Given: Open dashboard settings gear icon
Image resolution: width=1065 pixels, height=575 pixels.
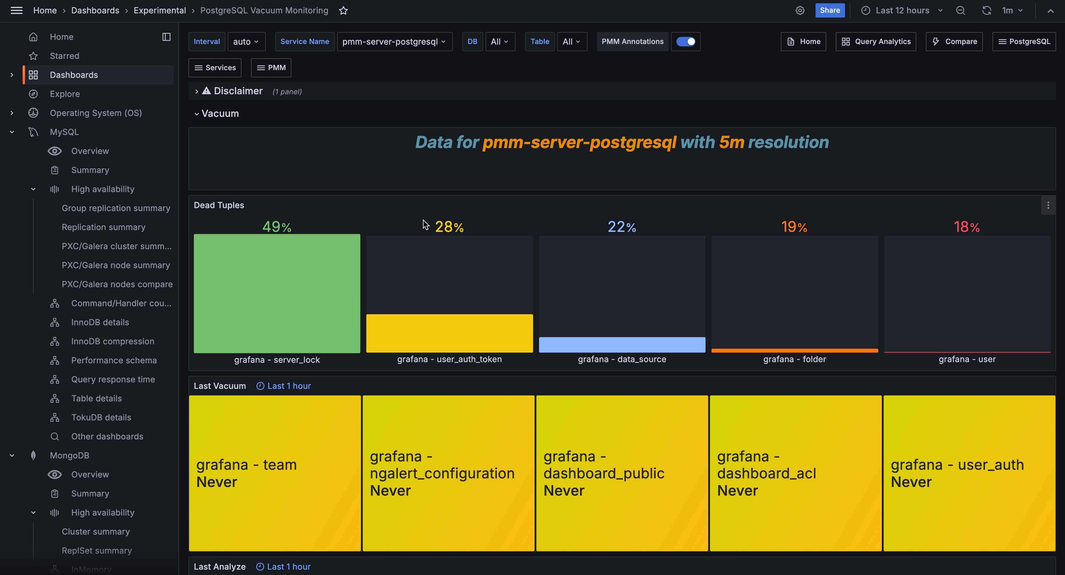Looking at the screenshot, I should coord(800,10).
